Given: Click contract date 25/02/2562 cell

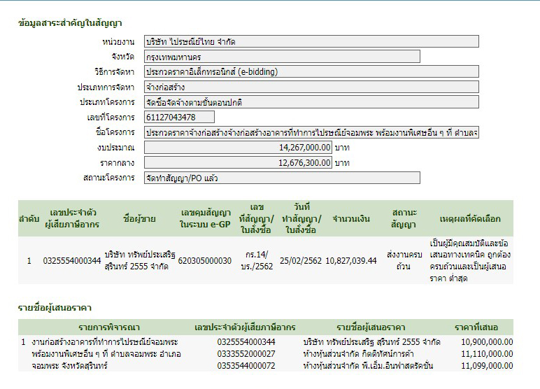Looking at the screenshot, I should coord(301,261).
